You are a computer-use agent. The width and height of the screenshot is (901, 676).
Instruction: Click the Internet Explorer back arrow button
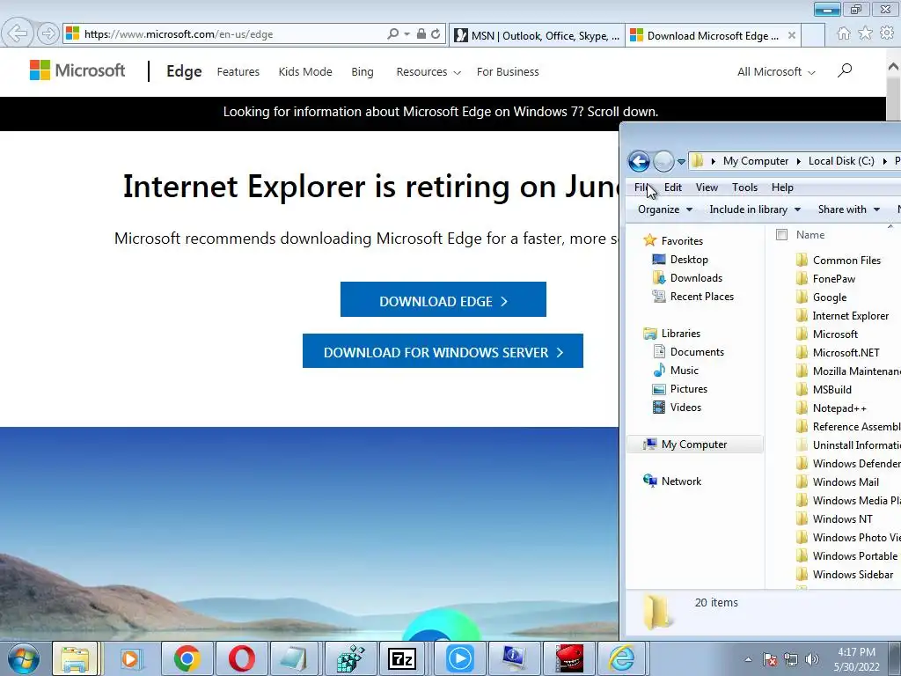point(17,33)
